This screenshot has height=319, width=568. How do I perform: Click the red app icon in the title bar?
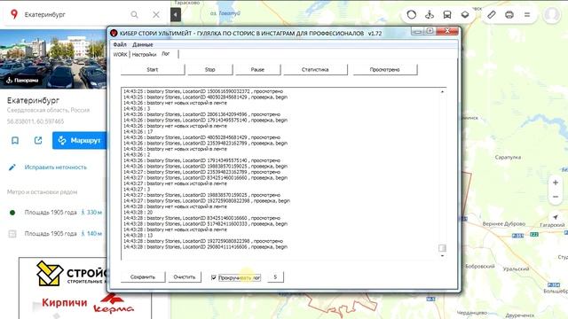point(114,33)
